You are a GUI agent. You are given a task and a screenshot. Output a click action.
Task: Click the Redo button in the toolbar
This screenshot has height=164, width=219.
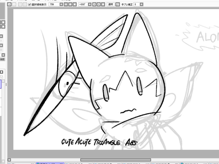coord(14,4)
